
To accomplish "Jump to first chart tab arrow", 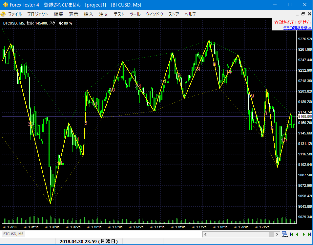I will point(291,234).
